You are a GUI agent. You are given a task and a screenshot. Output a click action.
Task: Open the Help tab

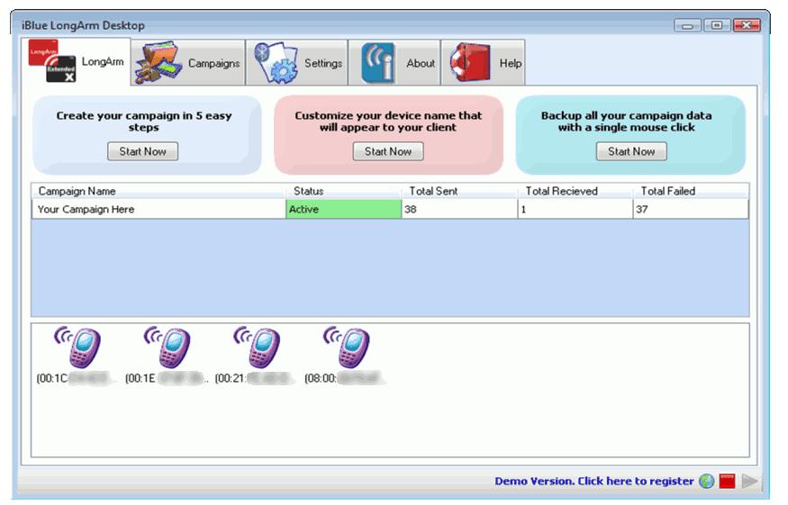[x=483, y=63]
